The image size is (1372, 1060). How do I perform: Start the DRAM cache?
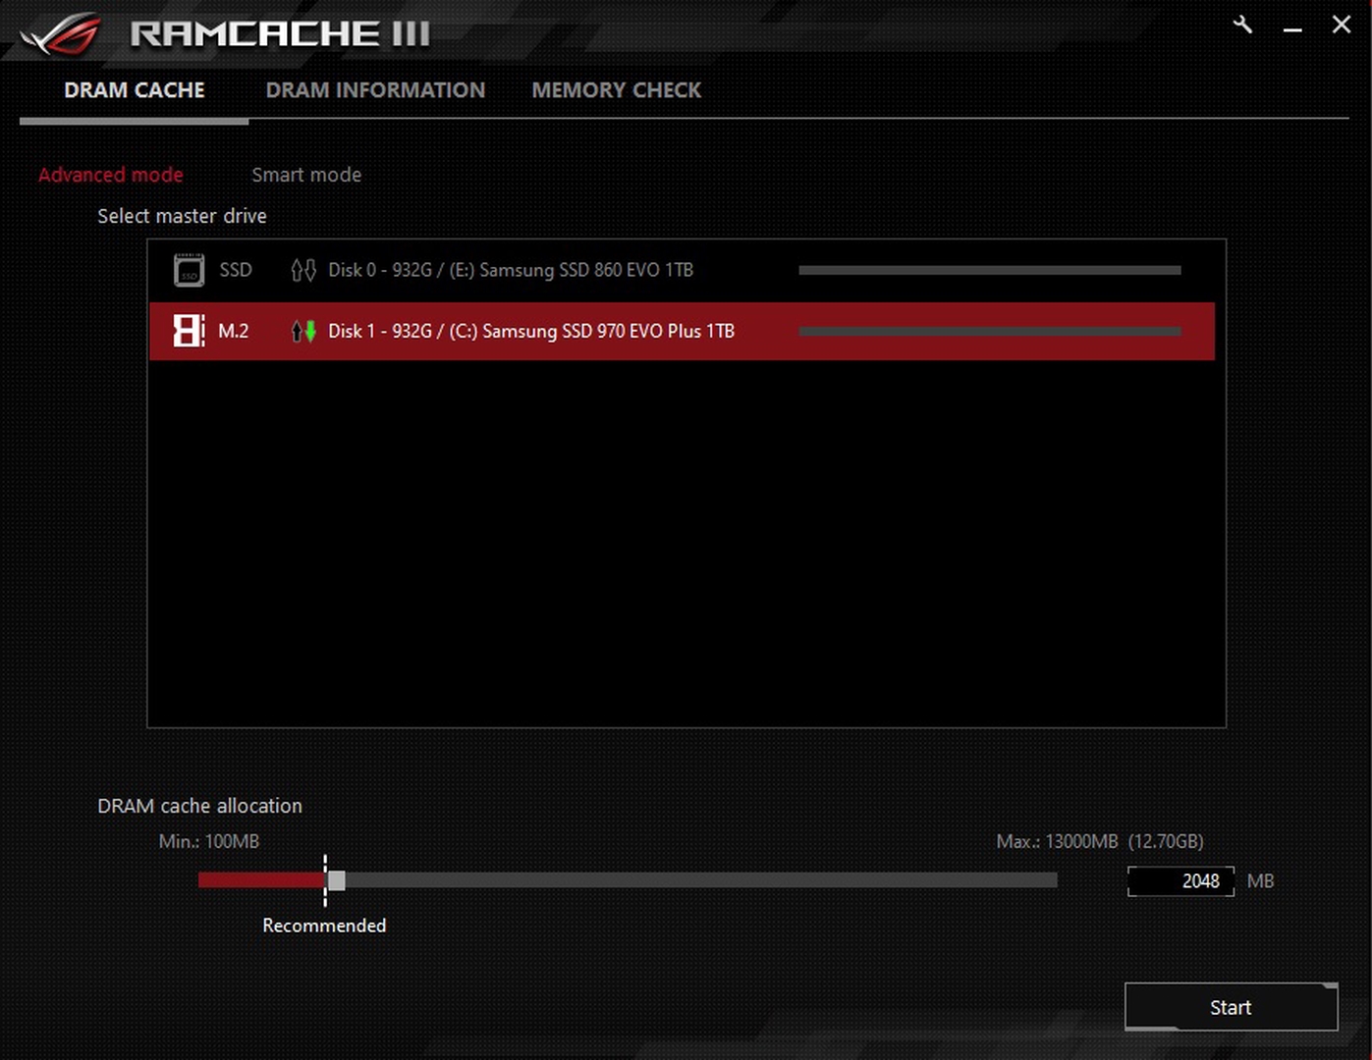click(x=1231, y=1007)
